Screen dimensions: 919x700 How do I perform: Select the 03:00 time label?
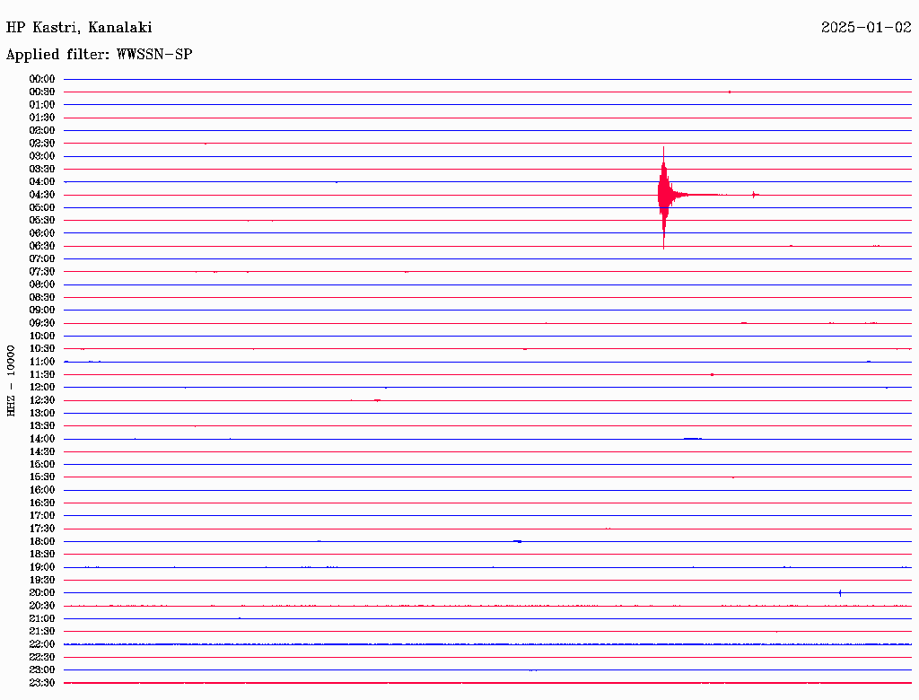point(42,156)
